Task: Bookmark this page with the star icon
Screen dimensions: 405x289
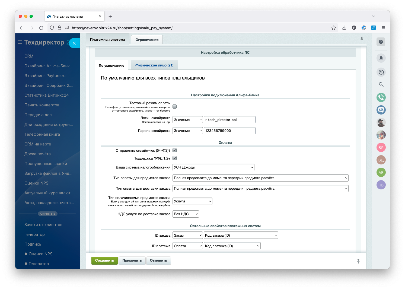Action: click(x=333, y=28)
